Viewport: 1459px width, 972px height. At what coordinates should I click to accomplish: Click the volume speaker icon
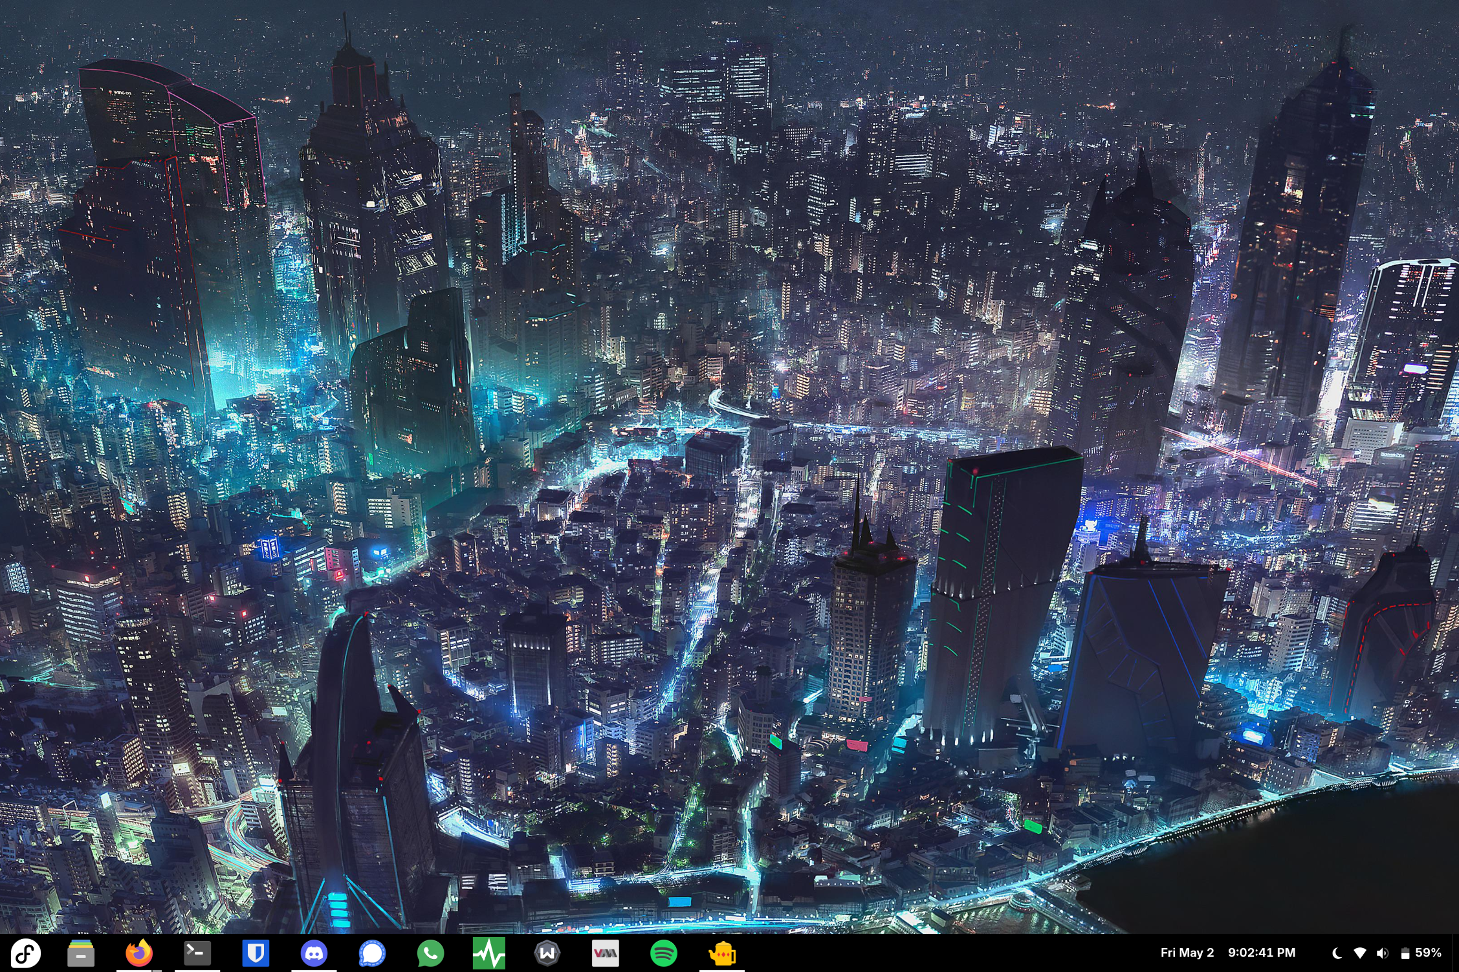(x=1382, y=953)
